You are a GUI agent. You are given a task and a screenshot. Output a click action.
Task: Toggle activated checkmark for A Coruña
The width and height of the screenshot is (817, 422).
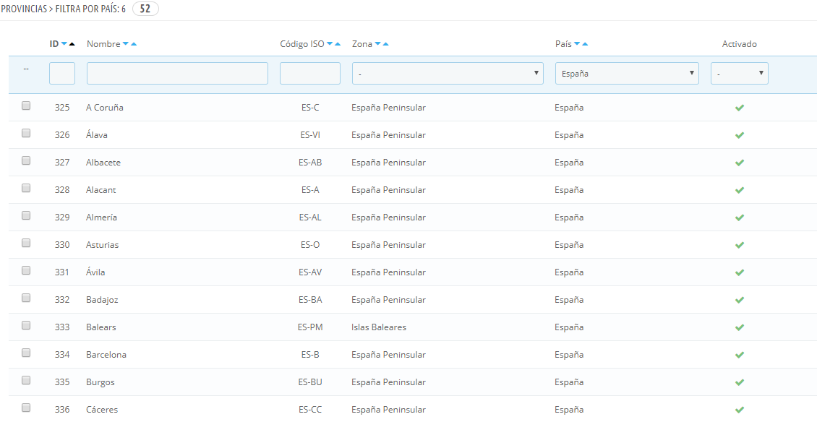point(739,108)
